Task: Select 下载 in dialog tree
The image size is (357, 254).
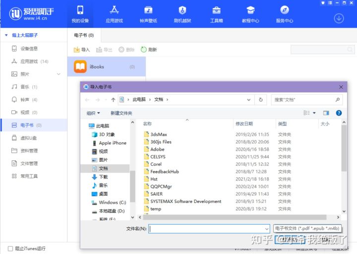Action: 100,177
